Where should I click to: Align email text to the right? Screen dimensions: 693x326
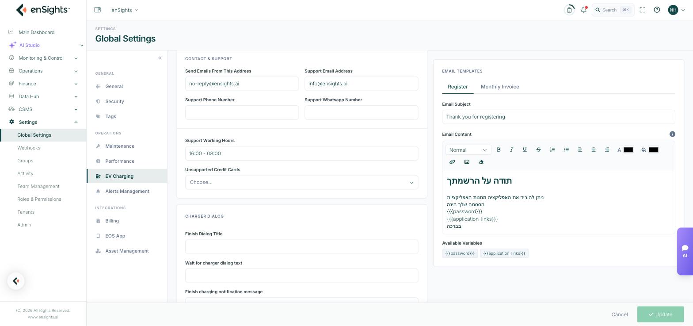[607, 150]
